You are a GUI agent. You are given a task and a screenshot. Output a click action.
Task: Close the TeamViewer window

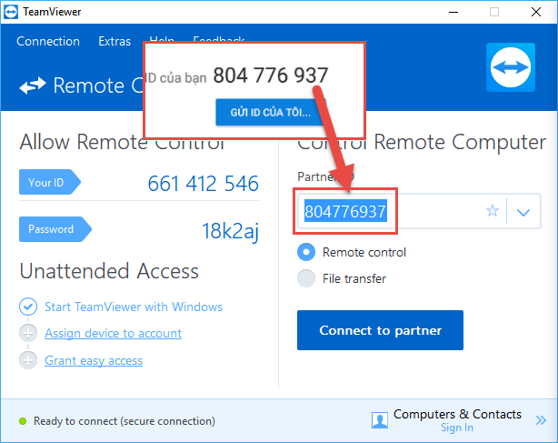[x=536, y=12]
